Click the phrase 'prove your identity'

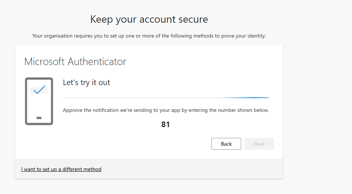click(243, 36)
